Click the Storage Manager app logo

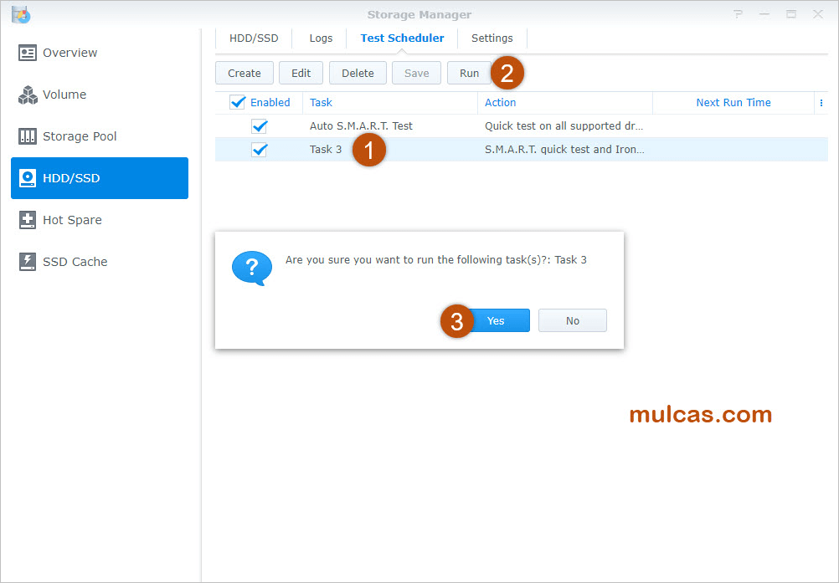click(21, 14)
